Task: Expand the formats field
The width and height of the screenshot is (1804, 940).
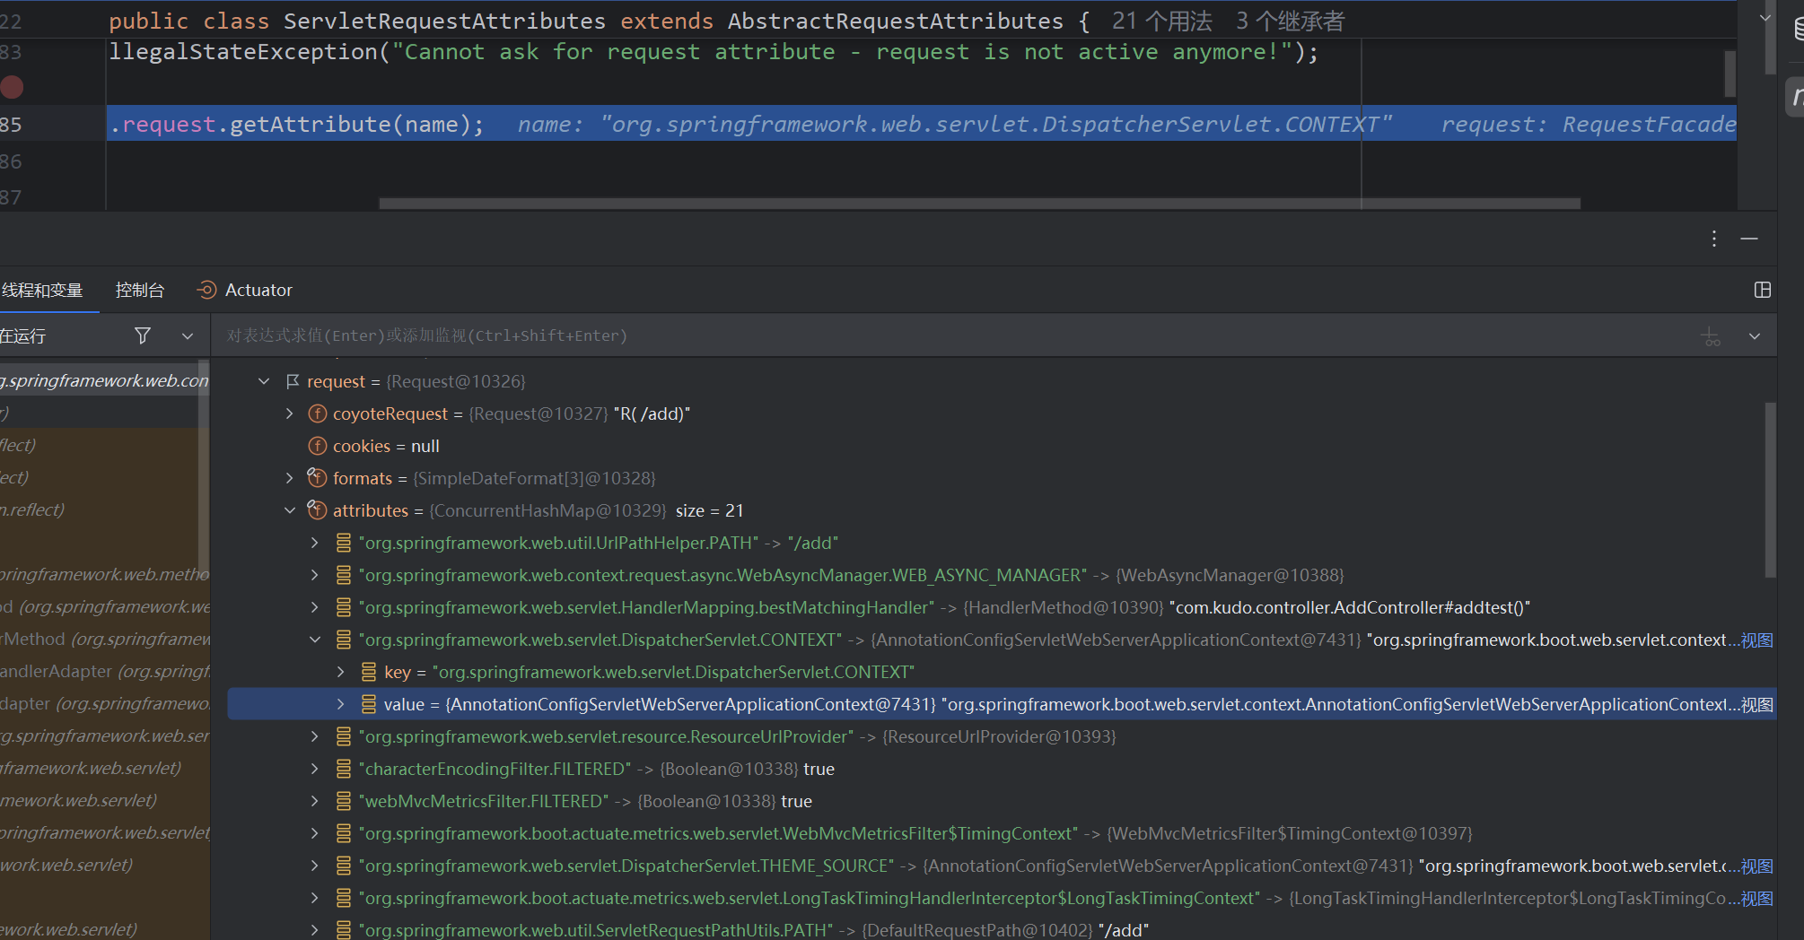Action: [289, 478]
